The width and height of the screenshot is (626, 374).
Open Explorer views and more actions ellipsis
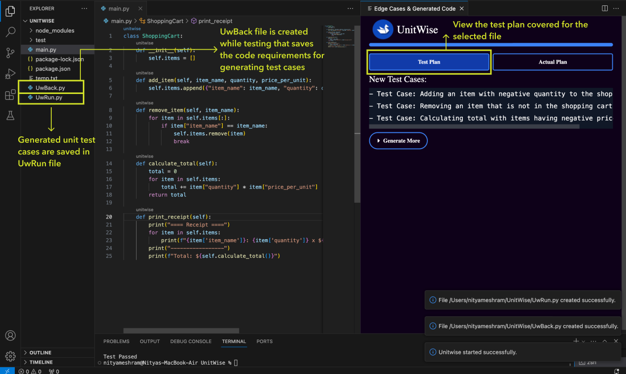(84, 8)
